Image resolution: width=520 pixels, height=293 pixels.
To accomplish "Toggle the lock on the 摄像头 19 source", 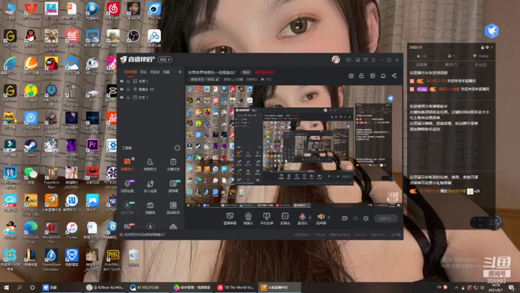I will click(x=128, y=89).
